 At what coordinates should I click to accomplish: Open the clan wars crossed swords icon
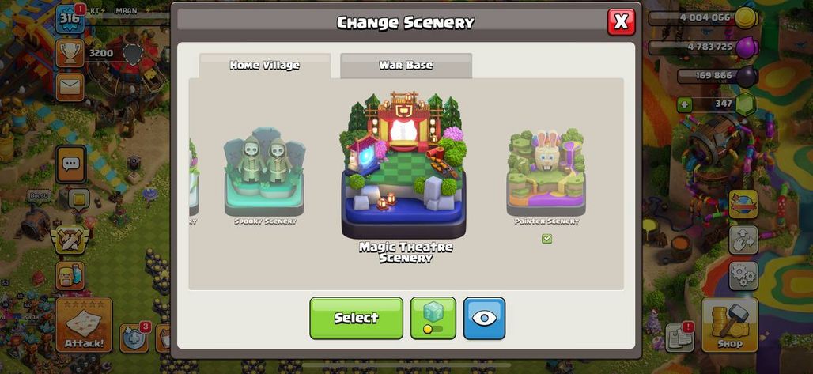pyautogui.click(x=70, y=239)
